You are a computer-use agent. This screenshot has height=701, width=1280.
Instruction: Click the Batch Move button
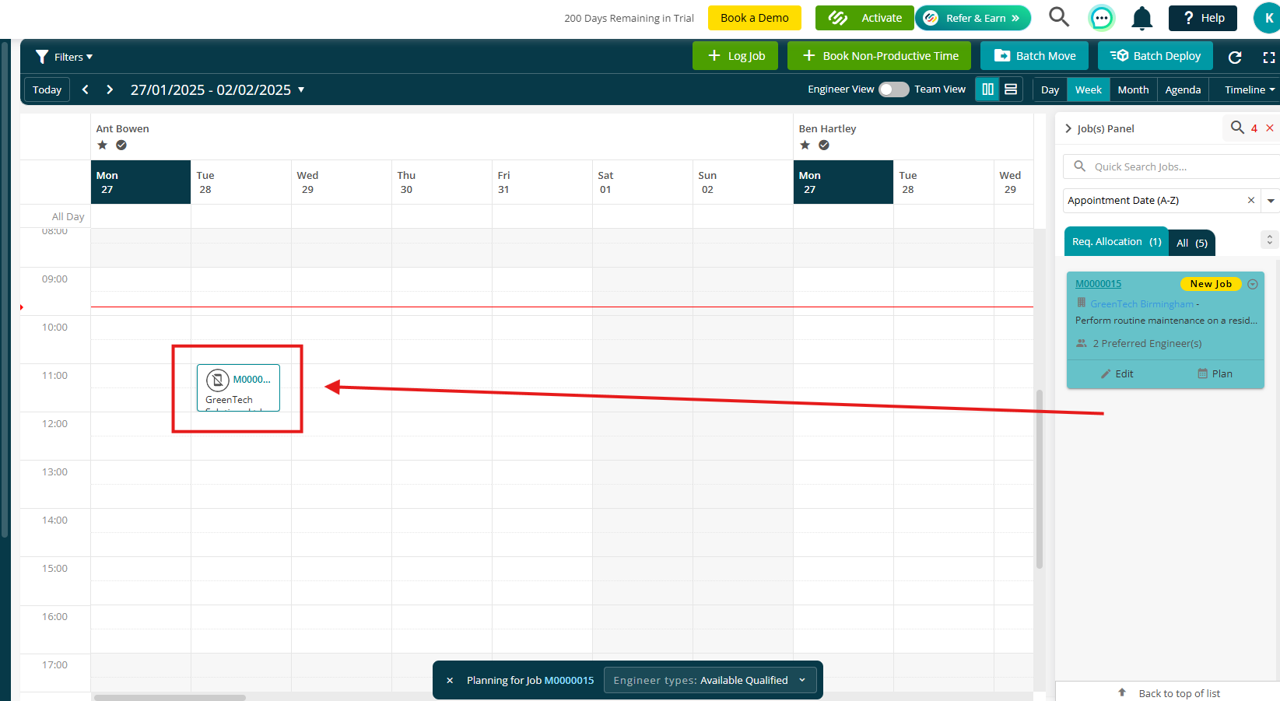(x=1035, y=56)
